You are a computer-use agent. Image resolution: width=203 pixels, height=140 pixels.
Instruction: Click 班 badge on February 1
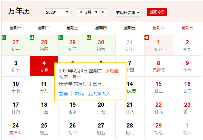click(146, 37)
